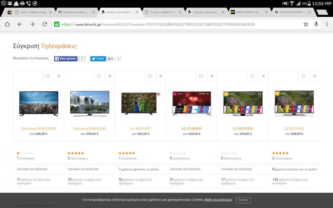Screen dimensions: 333x208
Task: Tap the browser home icon
Action: tap(7, 24)
